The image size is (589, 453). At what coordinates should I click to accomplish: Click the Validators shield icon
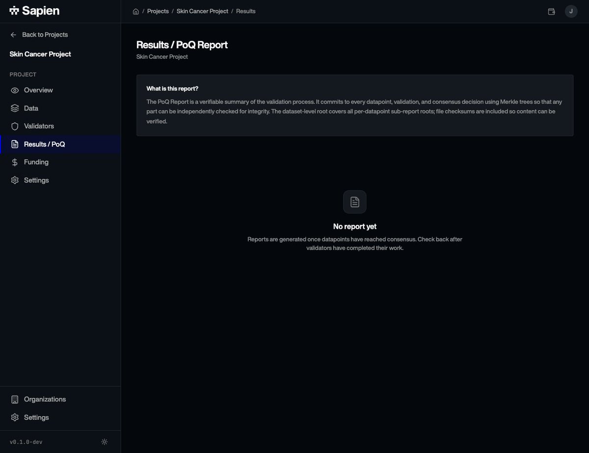[x=15, y=126]
